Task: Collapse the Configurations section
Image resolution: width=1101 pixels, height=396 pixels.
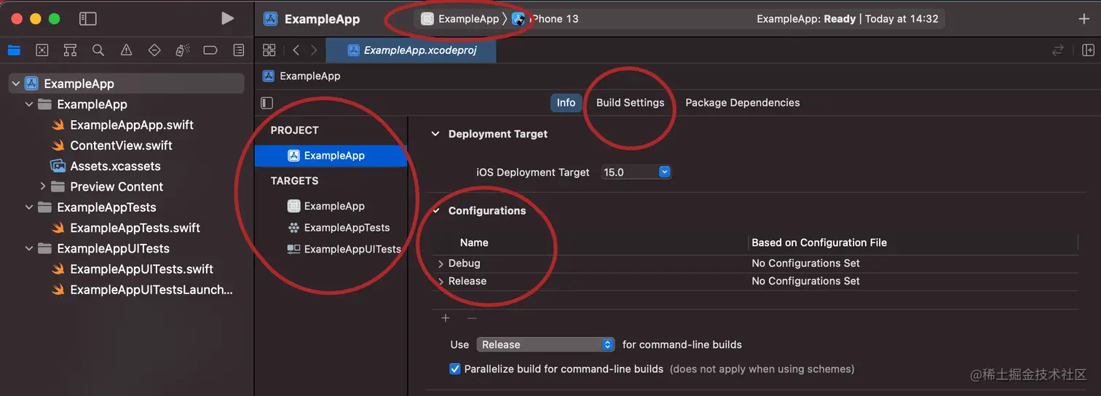Action: click(x=435, y=210)
